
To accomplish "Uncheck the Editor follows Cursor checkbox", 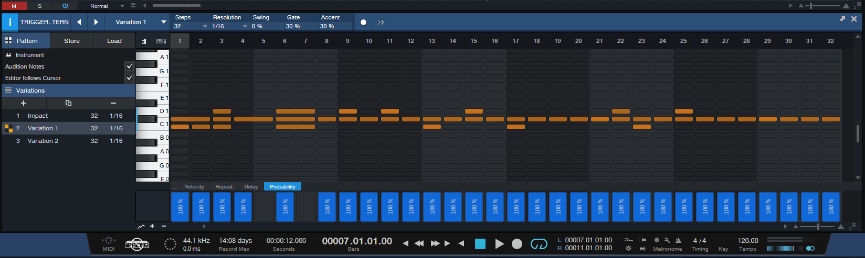I will pos(130,78).
